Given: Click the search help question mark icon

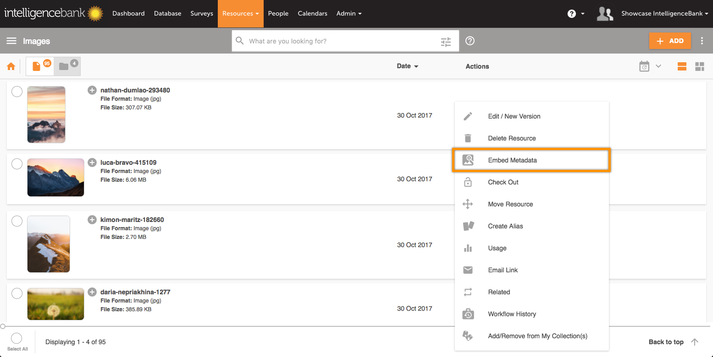Looking at the screenshot, I should pyautogui.click(x=470, y=41).
